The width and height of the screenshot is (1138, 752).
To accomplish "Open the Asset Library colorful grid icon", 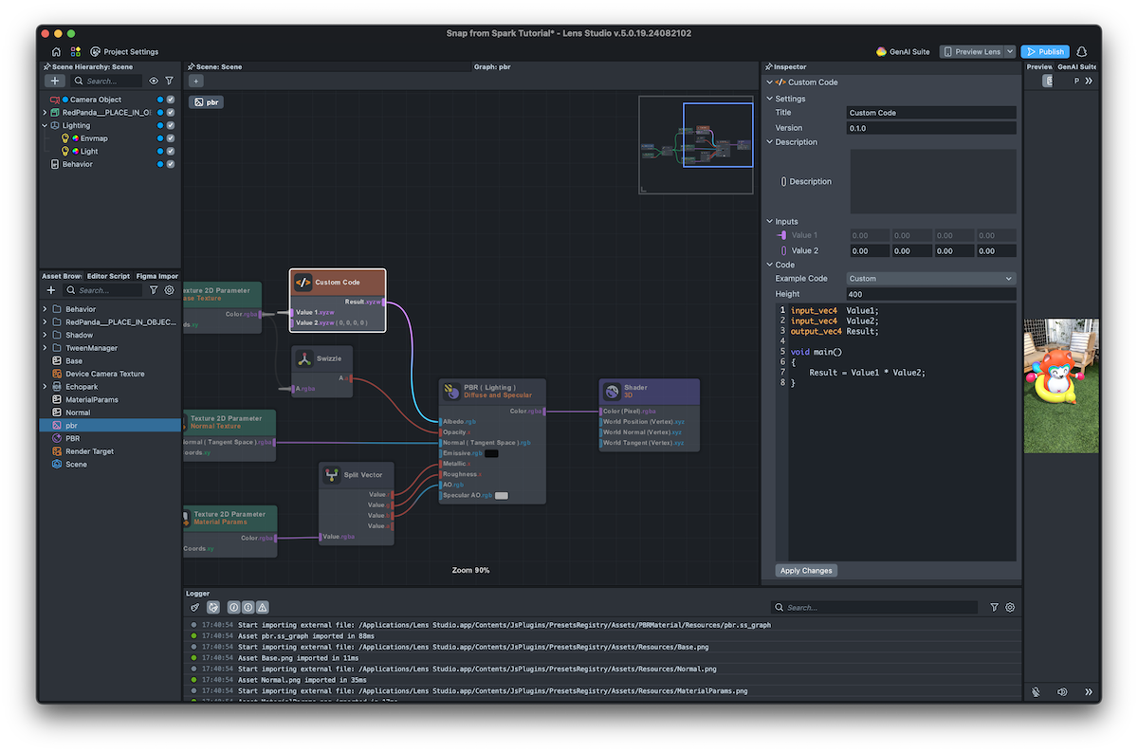I will [76, 51].
